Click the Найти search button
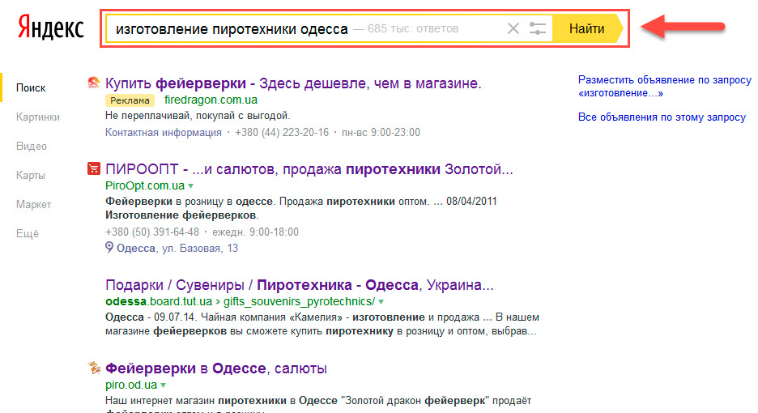The image size is (758, 413). [587, 28]
